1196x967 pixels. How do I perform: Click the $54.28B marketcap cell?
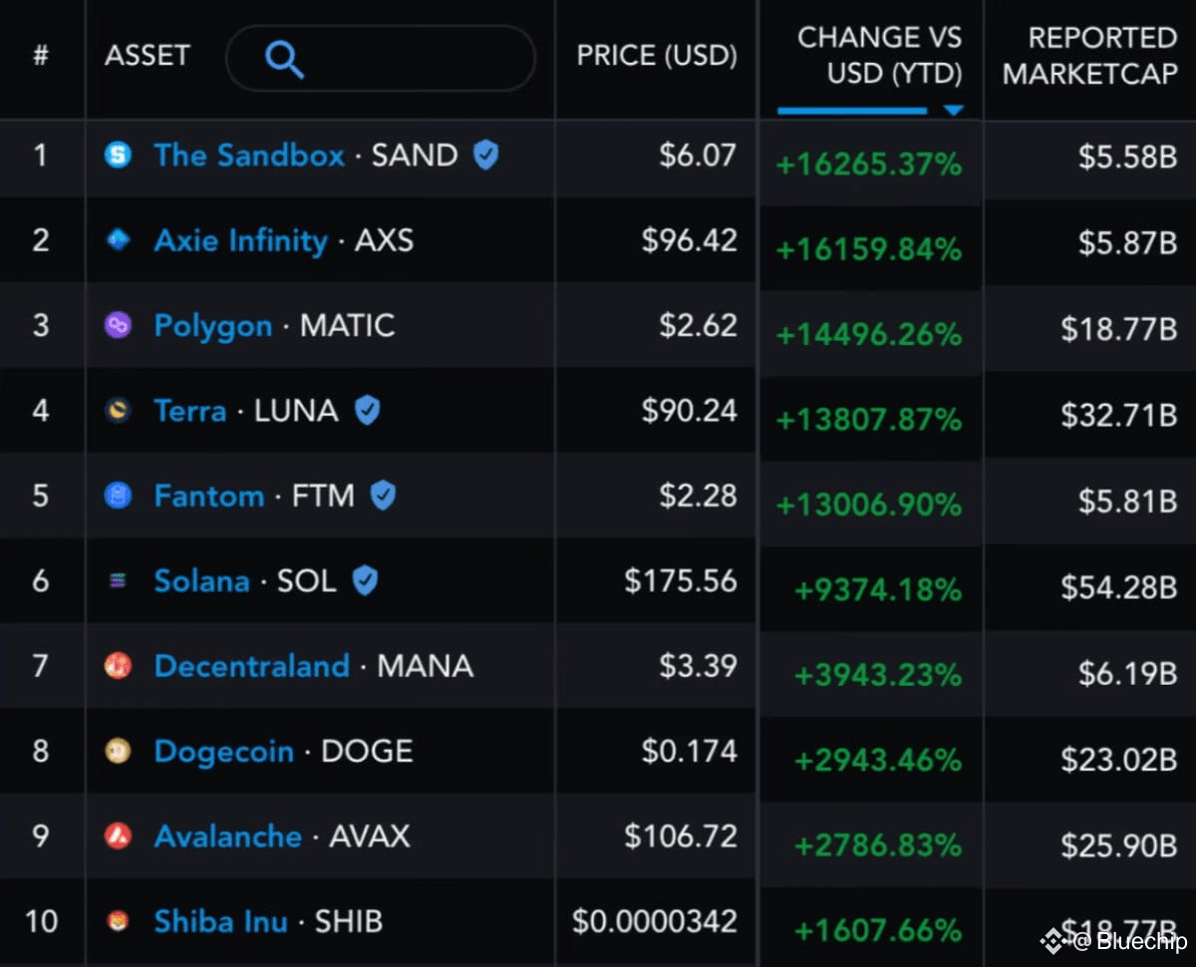[x=1119, y=588]
